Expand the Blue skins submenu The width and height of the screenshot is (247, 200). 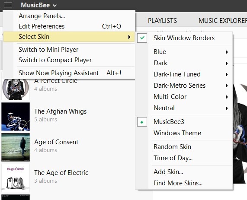click(x=184, y=52)
